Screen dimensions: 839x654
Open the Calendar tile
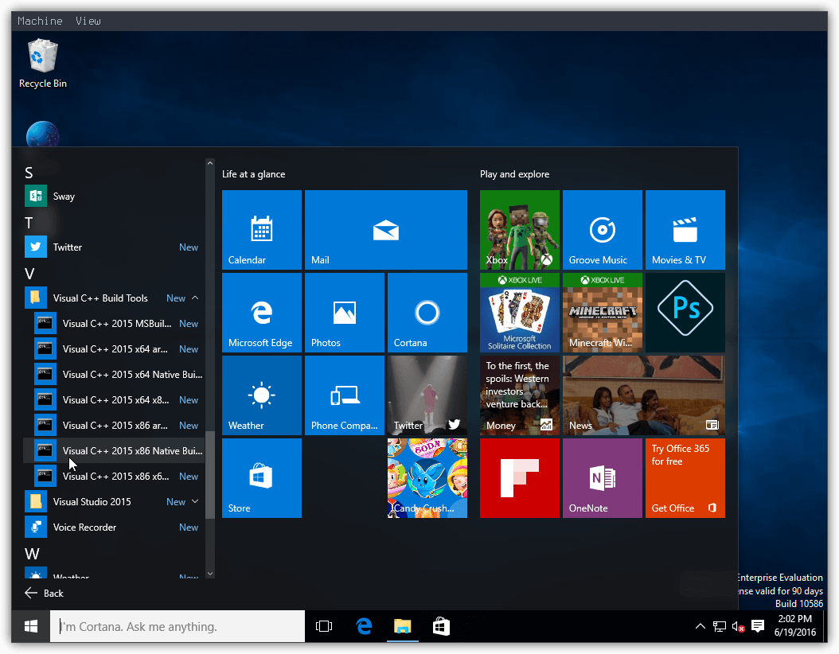click(x=262, y=229)
